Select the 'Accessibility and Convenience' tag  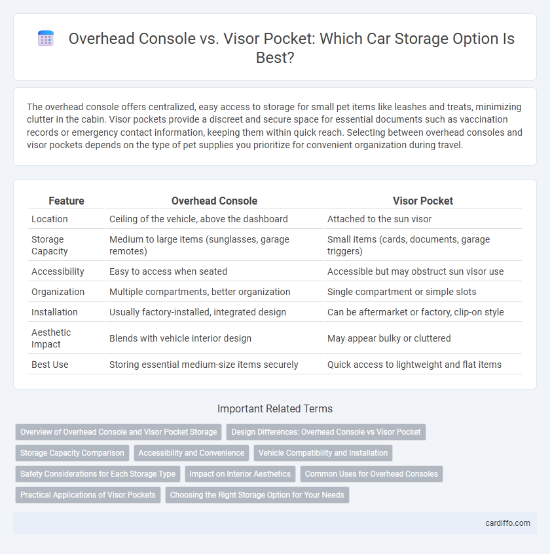pos(191,452)
